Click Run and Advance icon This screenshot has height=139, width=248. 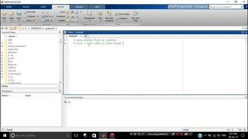109,13
